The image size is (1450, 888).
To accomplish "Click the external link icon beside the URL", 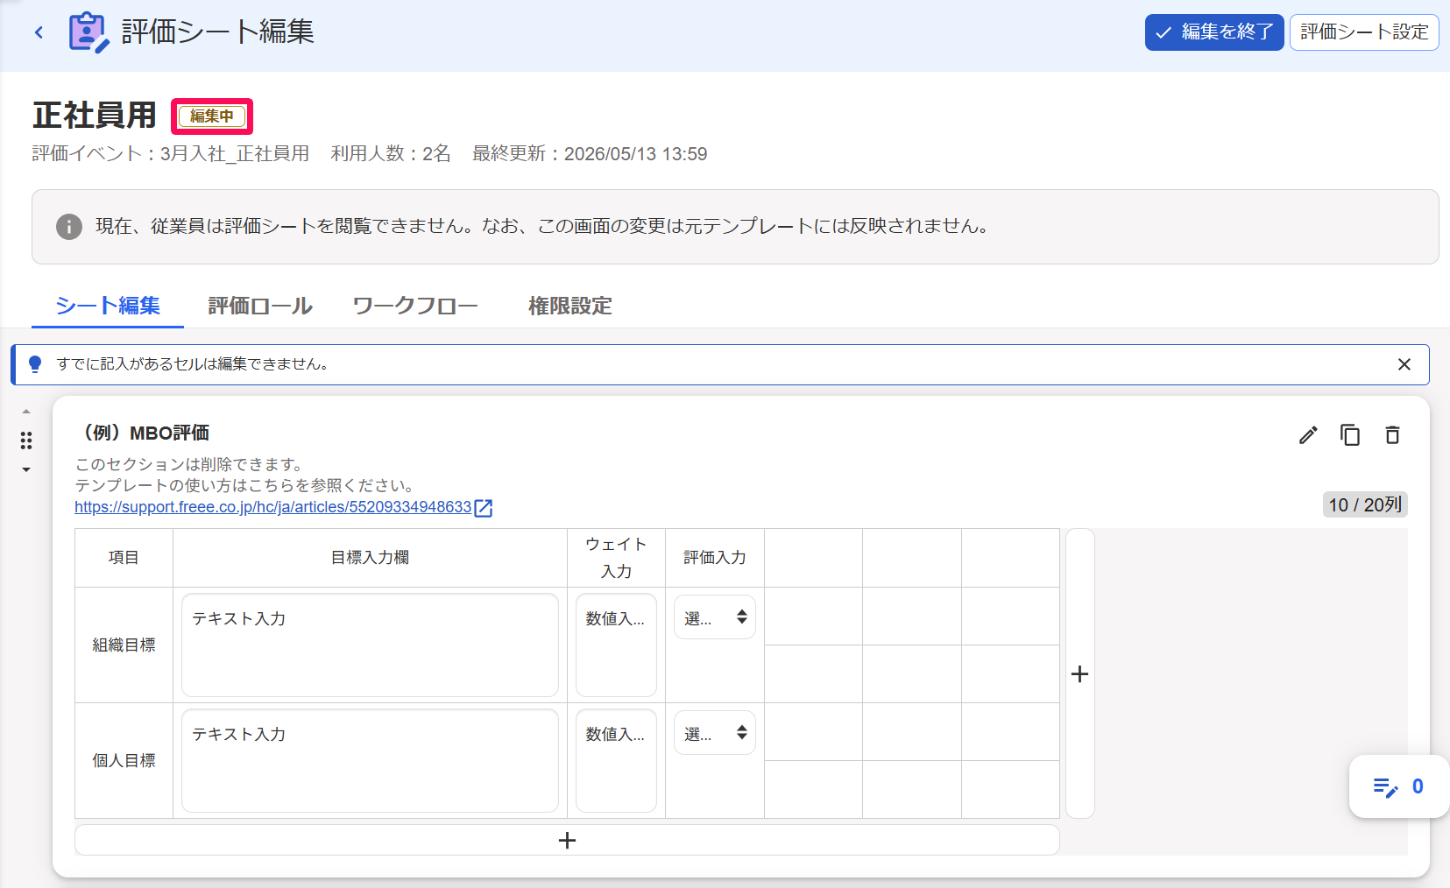I will pos(484,508).
